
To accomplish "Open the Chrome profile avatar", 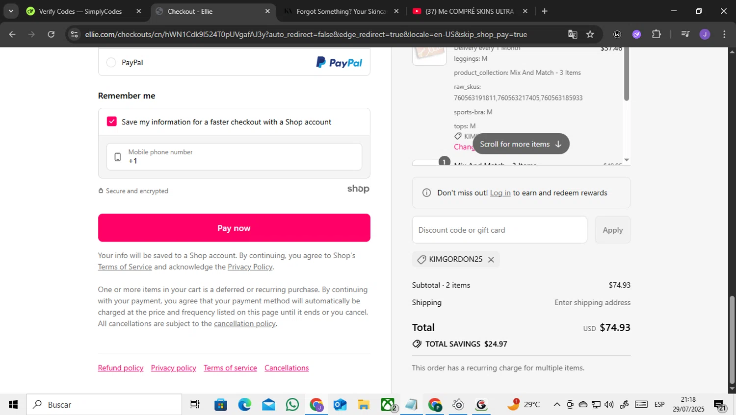I will 705,34.
